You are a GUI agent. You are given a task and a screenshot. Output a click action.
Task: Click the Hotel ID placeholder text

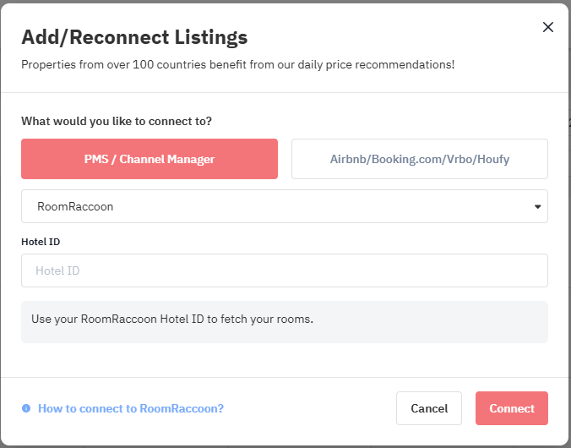(x=57, y=270)
